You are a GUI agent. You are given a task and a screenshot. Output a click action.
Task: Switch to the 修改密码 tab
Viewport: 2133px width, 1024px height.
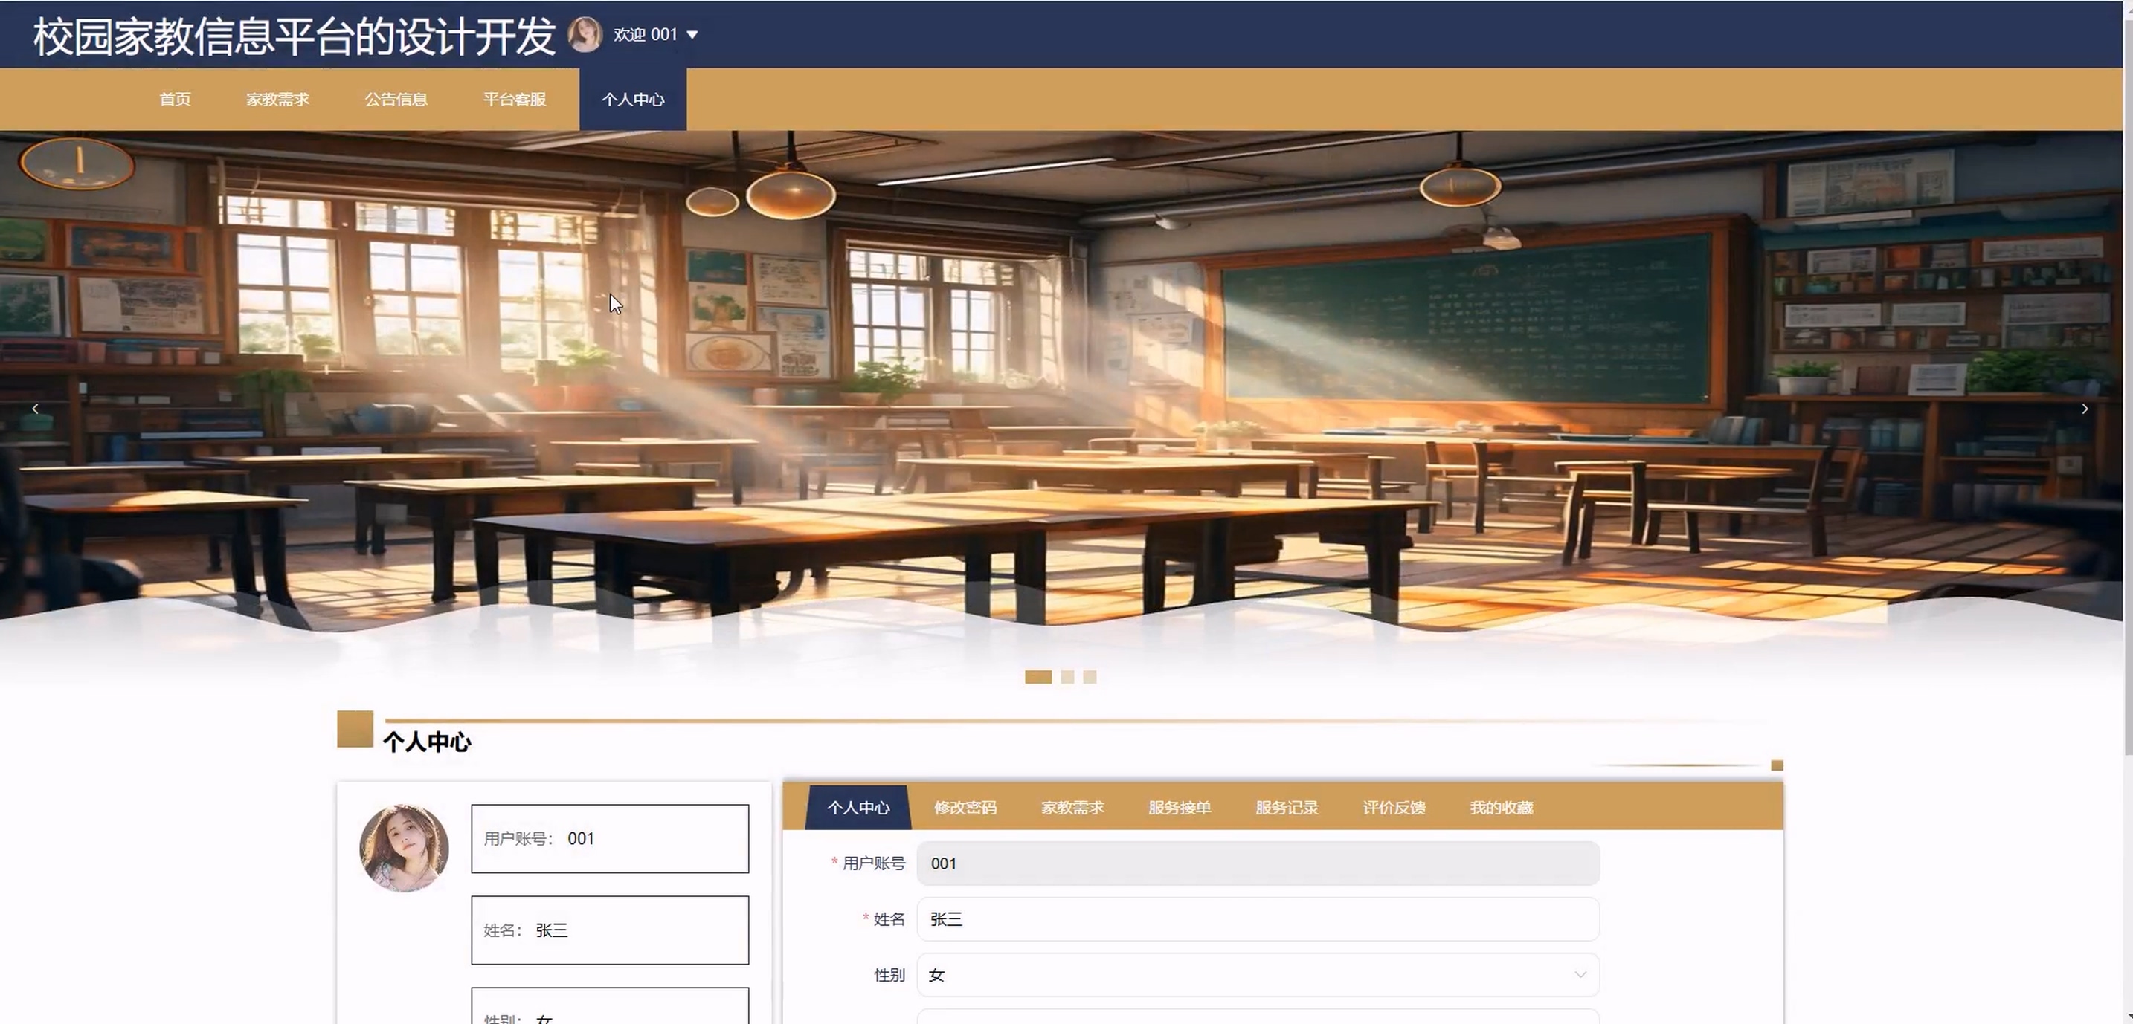click(x=965, y=807)
